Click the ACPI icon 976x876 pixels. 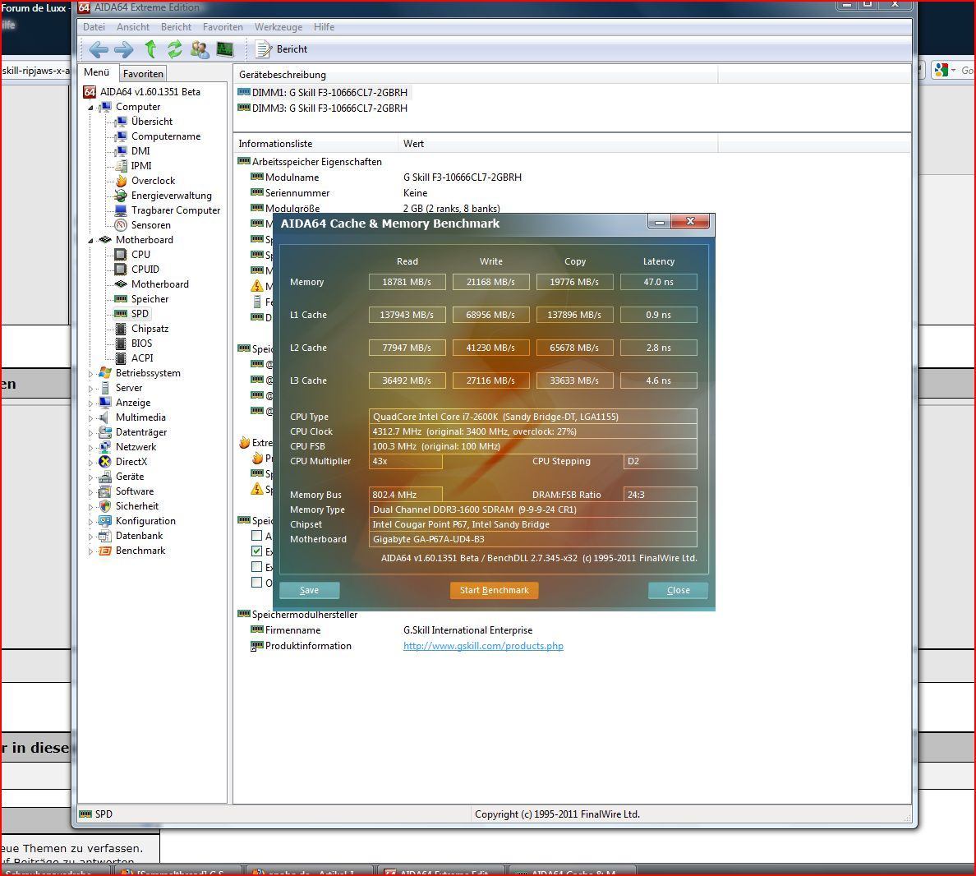[121, 358]
